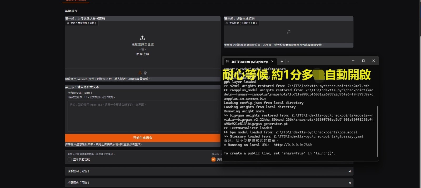The image size is (421, 188).
Task: Select the Z:\TTS\Indextts-pyc\python terminal tab
Action: click(249, 62)
